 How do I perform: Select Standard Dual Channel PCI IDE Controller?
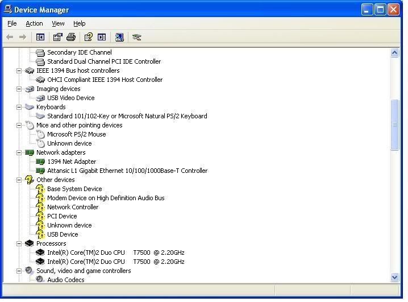tap(104, 61)
